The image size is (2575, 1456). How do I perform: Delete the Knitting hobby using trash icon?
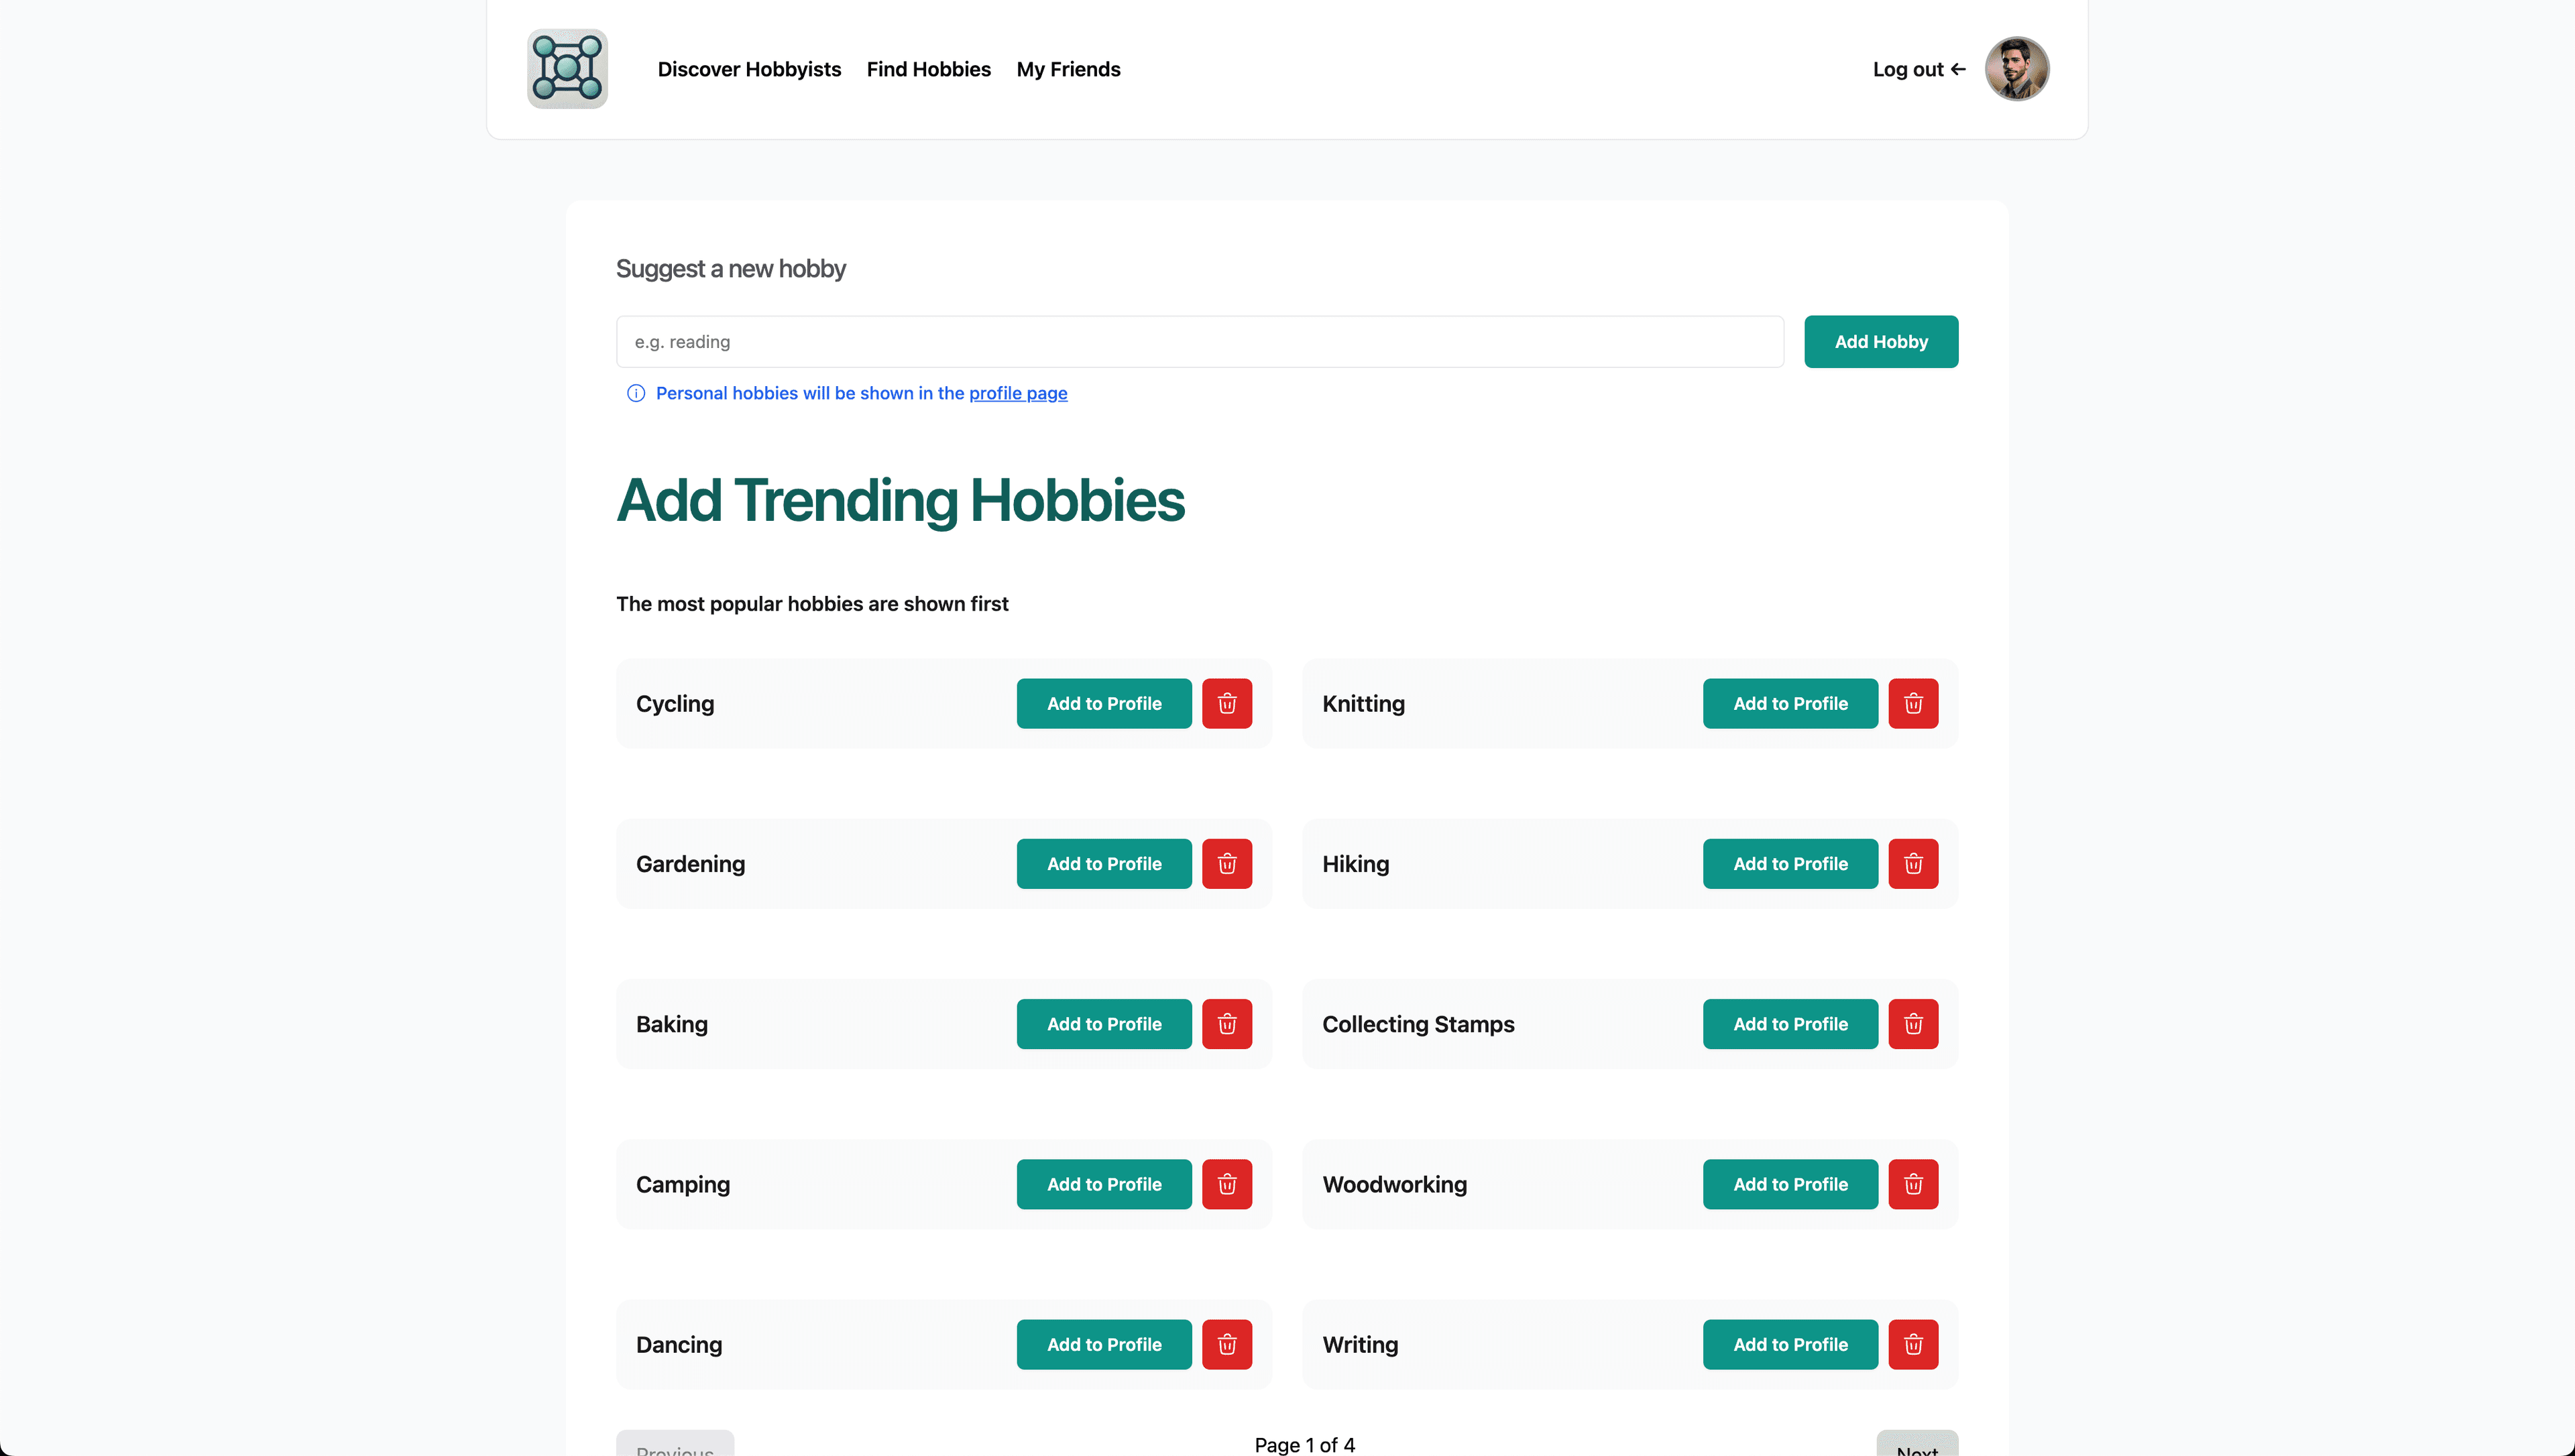[x=1912, y=703]
